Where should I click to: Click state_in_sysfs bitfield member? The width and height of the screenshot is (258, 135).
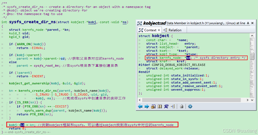[x=184, y=79]
